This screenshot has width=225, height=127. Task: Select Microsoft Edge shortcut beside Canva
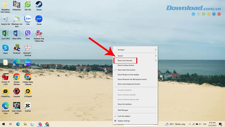[x=17, y=64]
